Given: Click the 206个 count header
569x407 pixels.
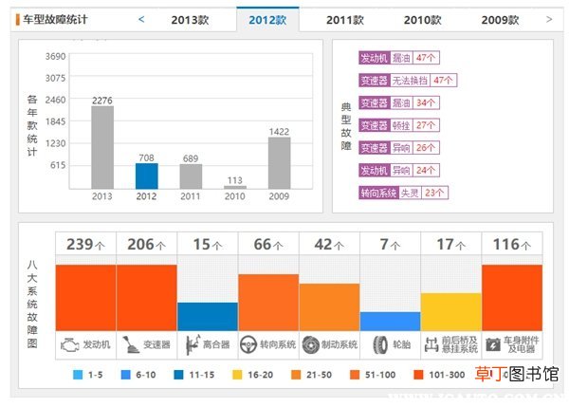Looking at the screenshot, I should click(147, 244).
